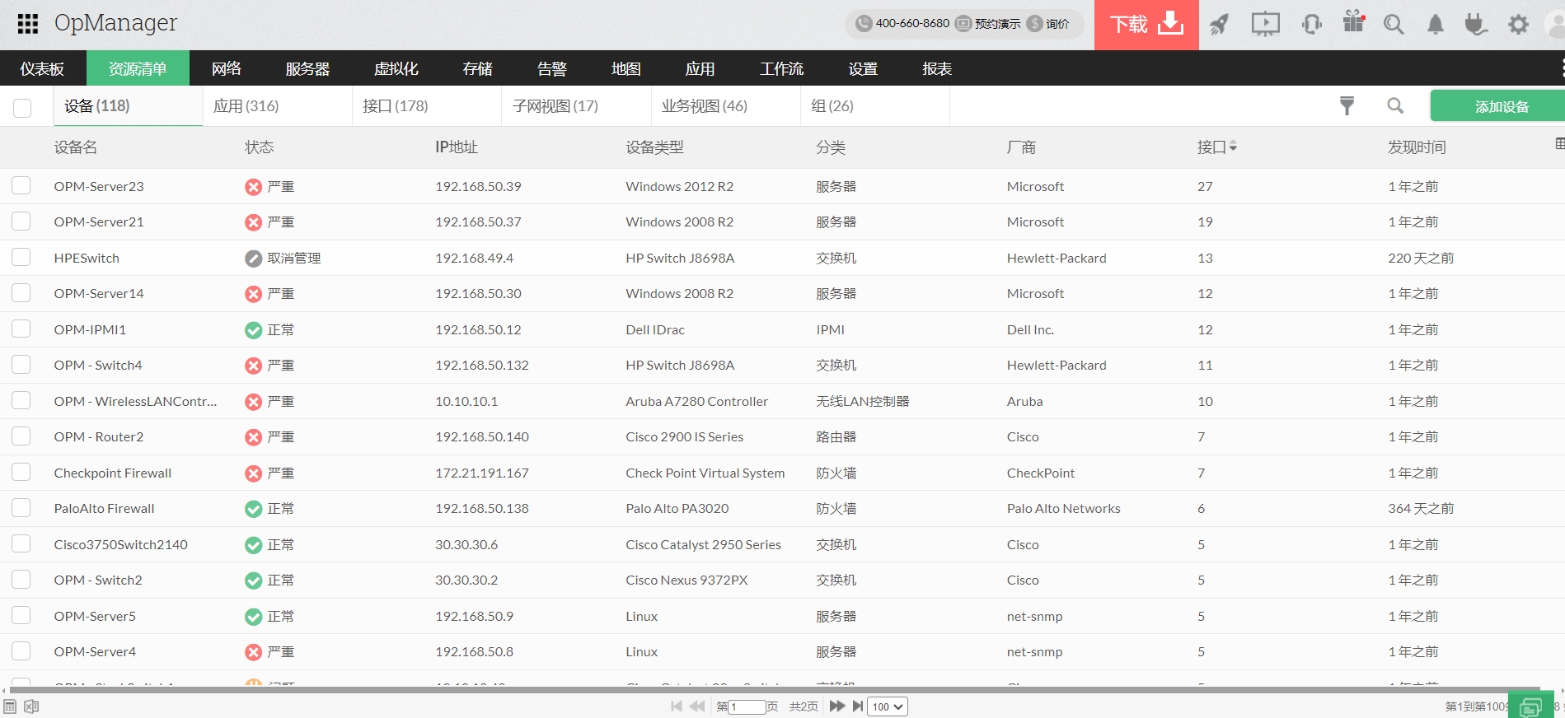Image resolution: width=1565 pixels, height=718 pixels.
Task: Sort by the 接口 column header
Action: point(1216,147)
